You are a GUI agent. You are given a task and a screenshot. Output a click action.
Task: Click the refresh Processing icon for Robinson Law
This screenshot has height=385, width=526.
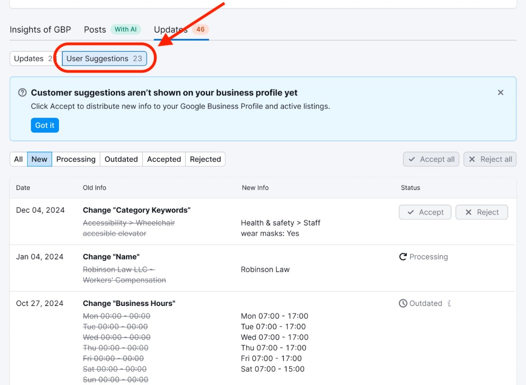coord(402,256)
